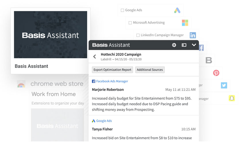
Task: Click the Labdrill 04/15/20 - 05/15/20 date line
Action: pos(121,59)
